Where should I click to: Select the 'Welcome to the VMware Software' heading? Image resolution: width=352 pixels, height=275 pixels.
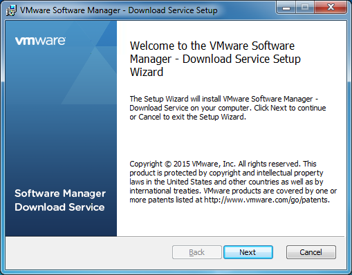coord(215,59)
